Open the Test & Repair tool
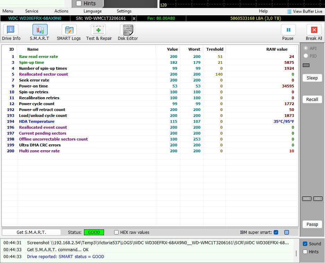This screenshot has width=325, height=263. click(x=99, y=32)
